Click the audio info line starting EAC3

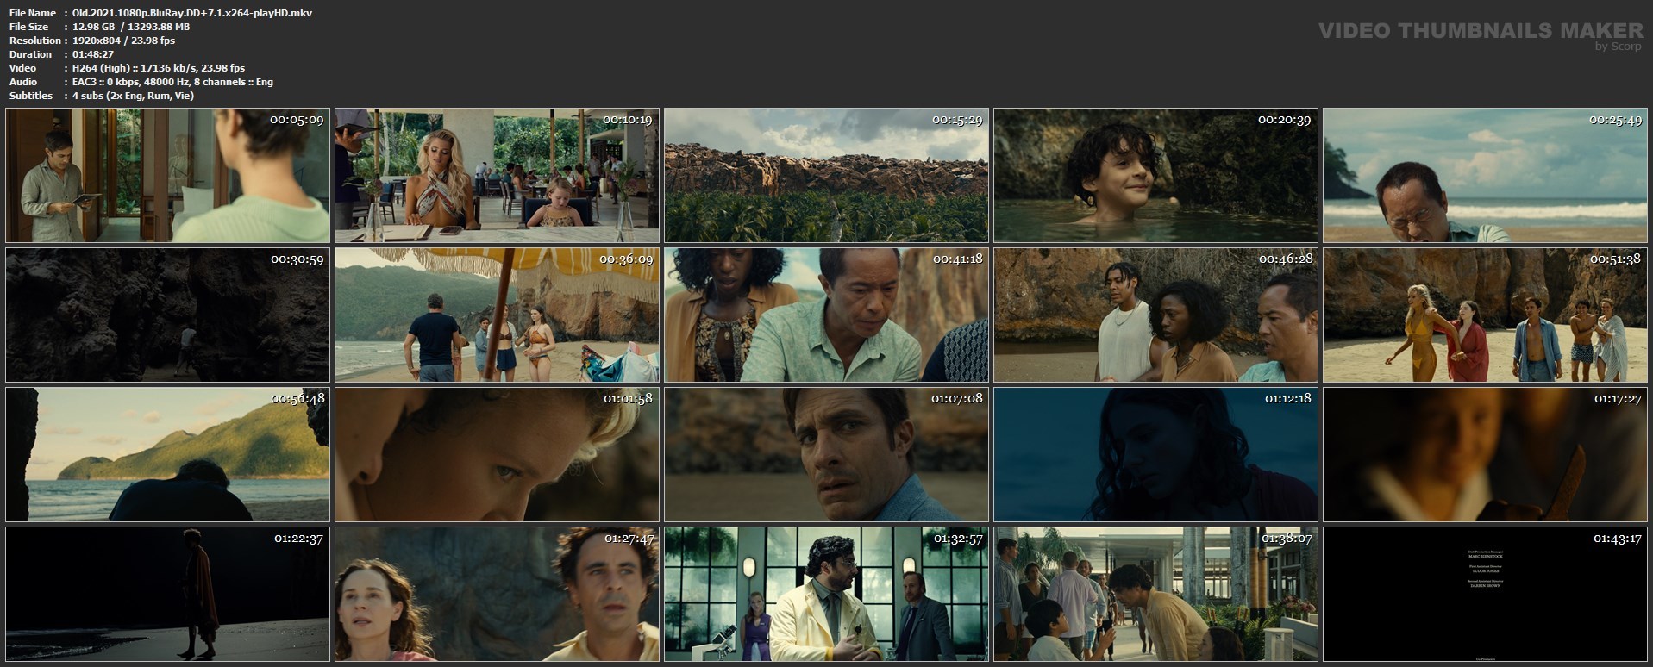[x=172, y=82]
